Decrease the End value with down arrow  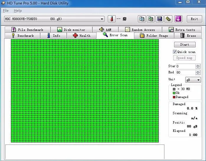point(198,74)
